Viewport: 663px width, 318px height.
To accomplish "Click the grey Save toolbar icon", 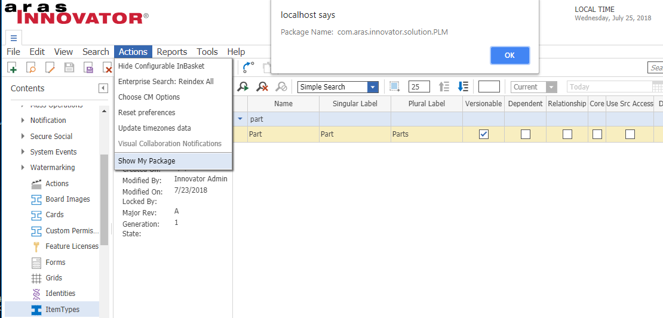I will click(x=69, y=67).
